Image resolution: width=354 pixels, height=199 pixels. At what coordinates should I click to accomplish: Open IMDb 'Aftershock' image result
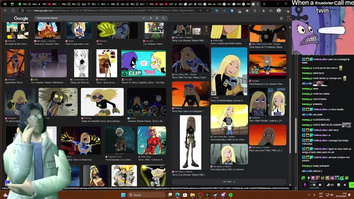48,63
